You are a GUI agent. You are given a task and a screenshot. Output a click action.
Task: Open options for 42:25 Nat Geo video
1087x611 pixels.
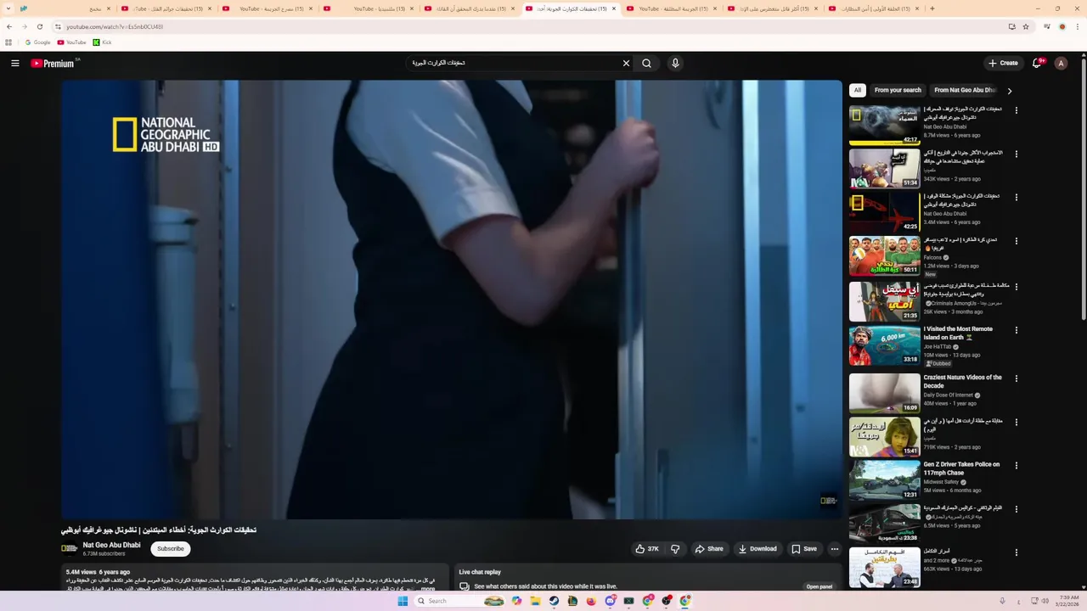(1016, 198)
